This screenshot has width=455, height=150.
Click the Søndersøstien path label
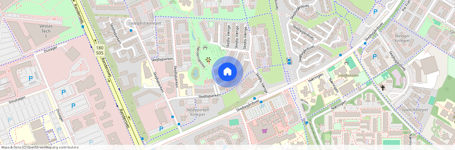point(201,57)
